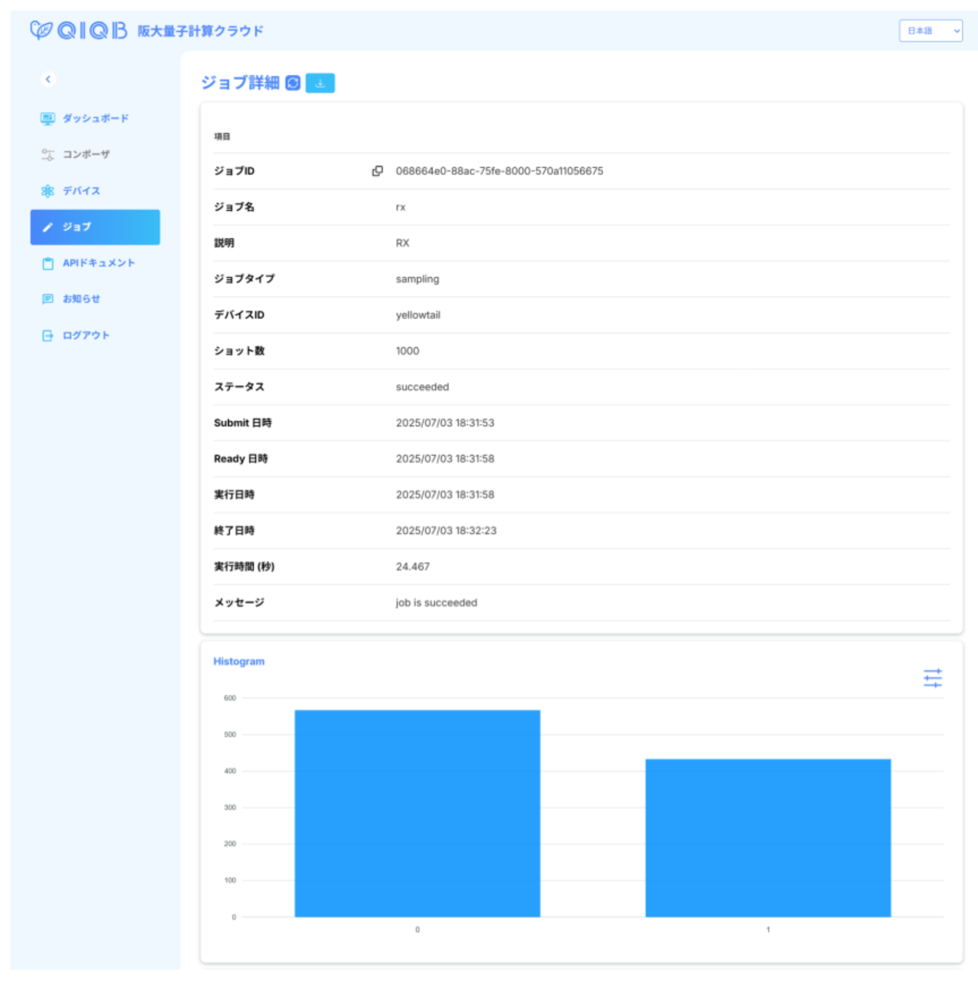Click the logout door icon
This screenshot has width=978, height=982.
47,336
